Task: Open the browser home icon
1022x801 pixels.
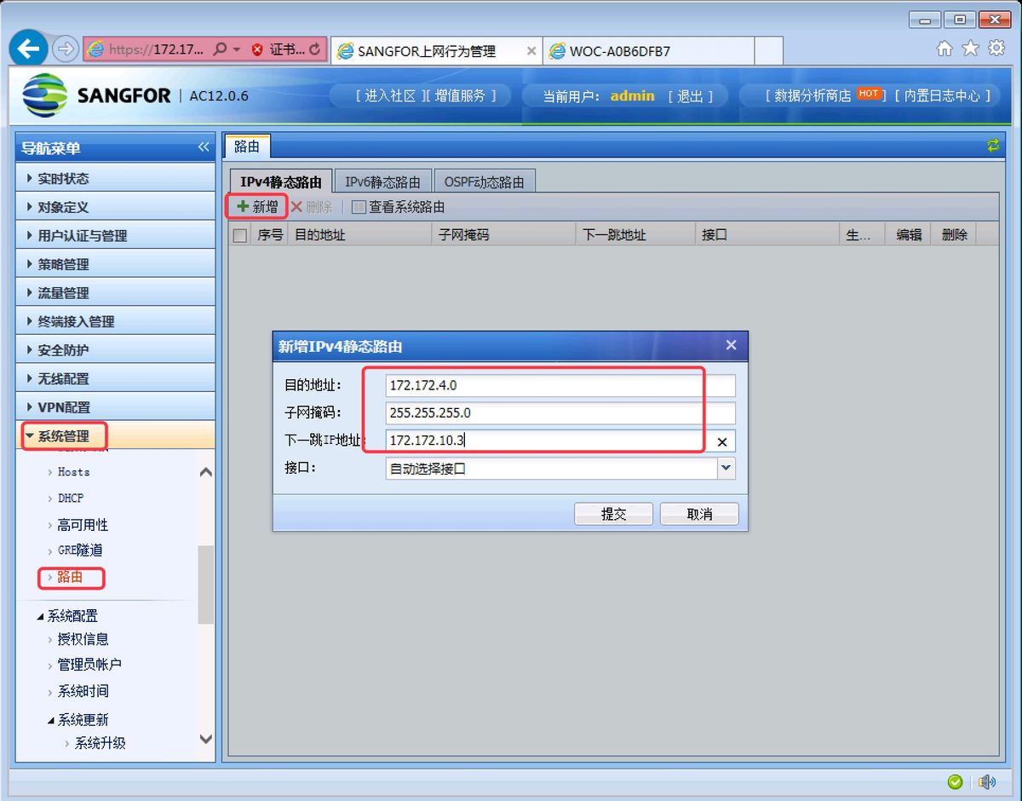Action: [x=944, y=49]
